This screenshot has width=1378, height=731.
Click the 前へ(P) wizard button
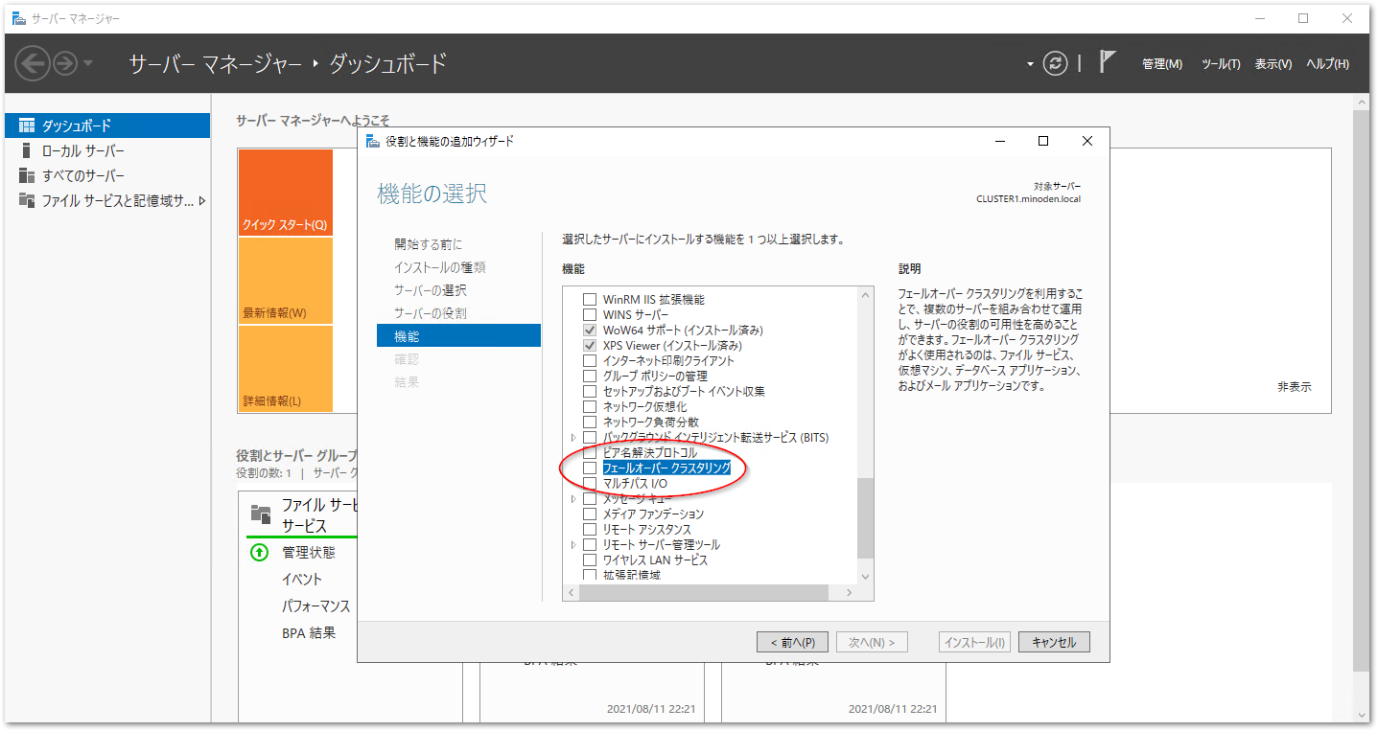coord(792,641)
